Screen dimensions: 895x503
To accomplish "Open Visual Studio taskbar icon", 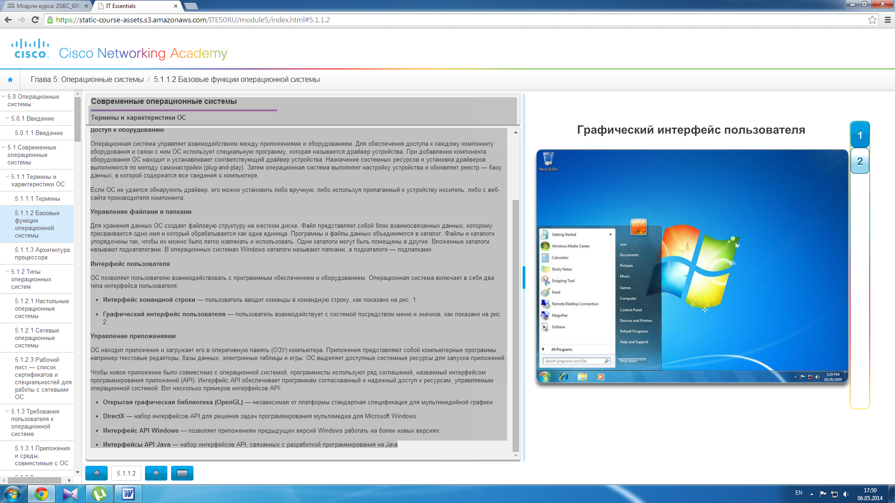I will [x=70, y=494].
